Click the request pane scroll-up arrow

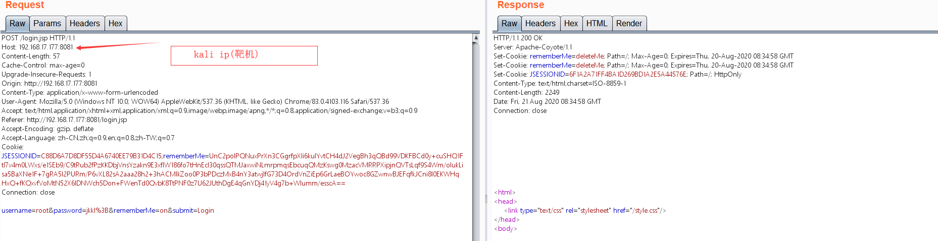476,38
